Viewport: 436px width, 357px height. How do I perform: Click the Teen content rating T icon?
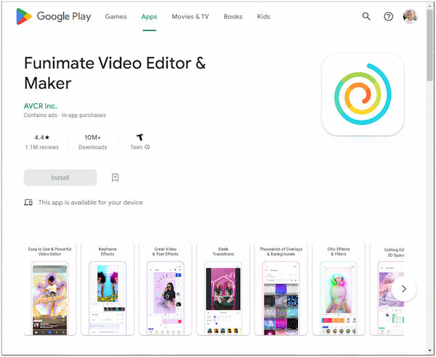(140, 137)
